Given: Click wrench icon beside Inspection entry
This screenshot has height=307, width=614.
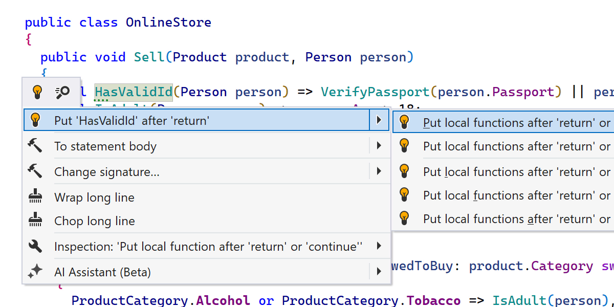Looking at the screenshot, I should 35,246.
